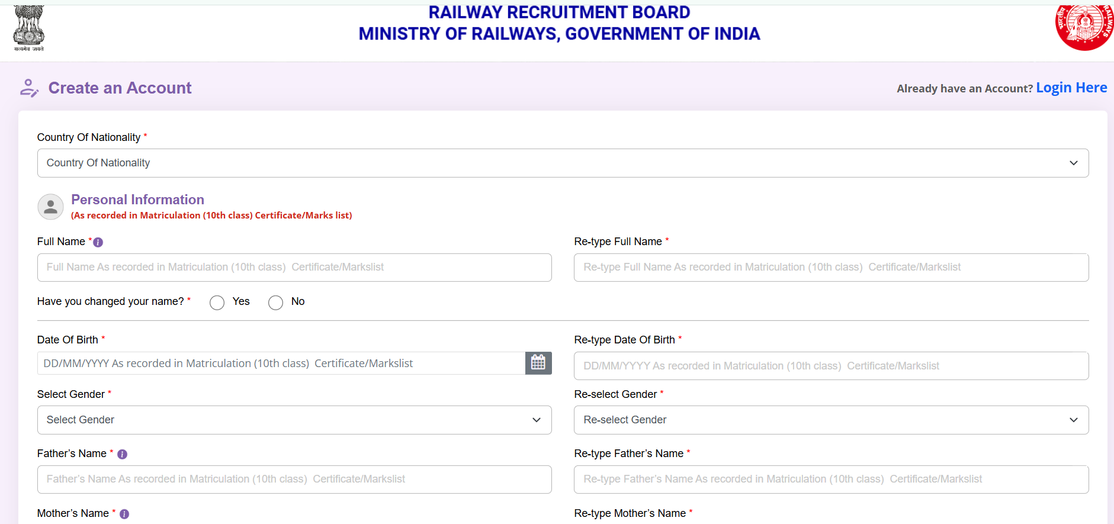
Task: Open the Country Of Nationality dropdown
Action: (563, 163)
